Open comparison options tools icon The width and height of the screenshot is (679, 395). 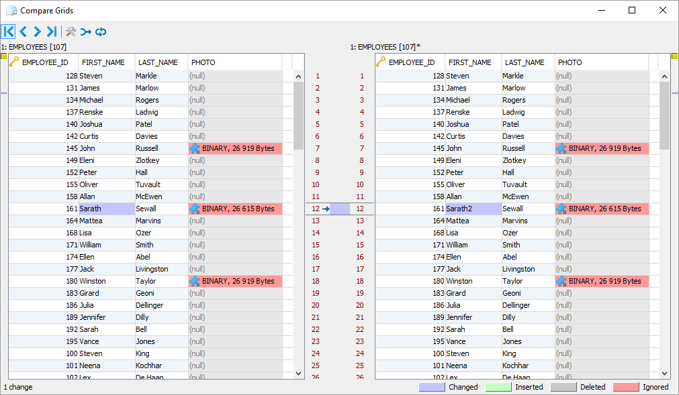pyautogui.click(x=71, y=32)
